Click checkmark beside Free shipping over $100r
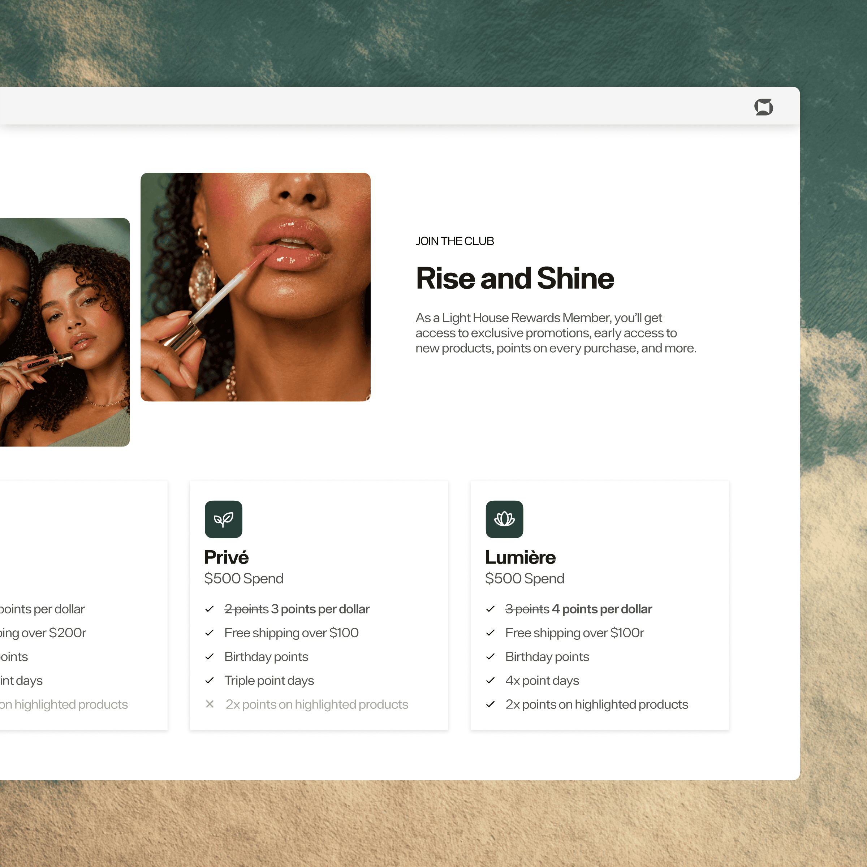Viewport: 867px width, 867px height. tap(490, 633)
